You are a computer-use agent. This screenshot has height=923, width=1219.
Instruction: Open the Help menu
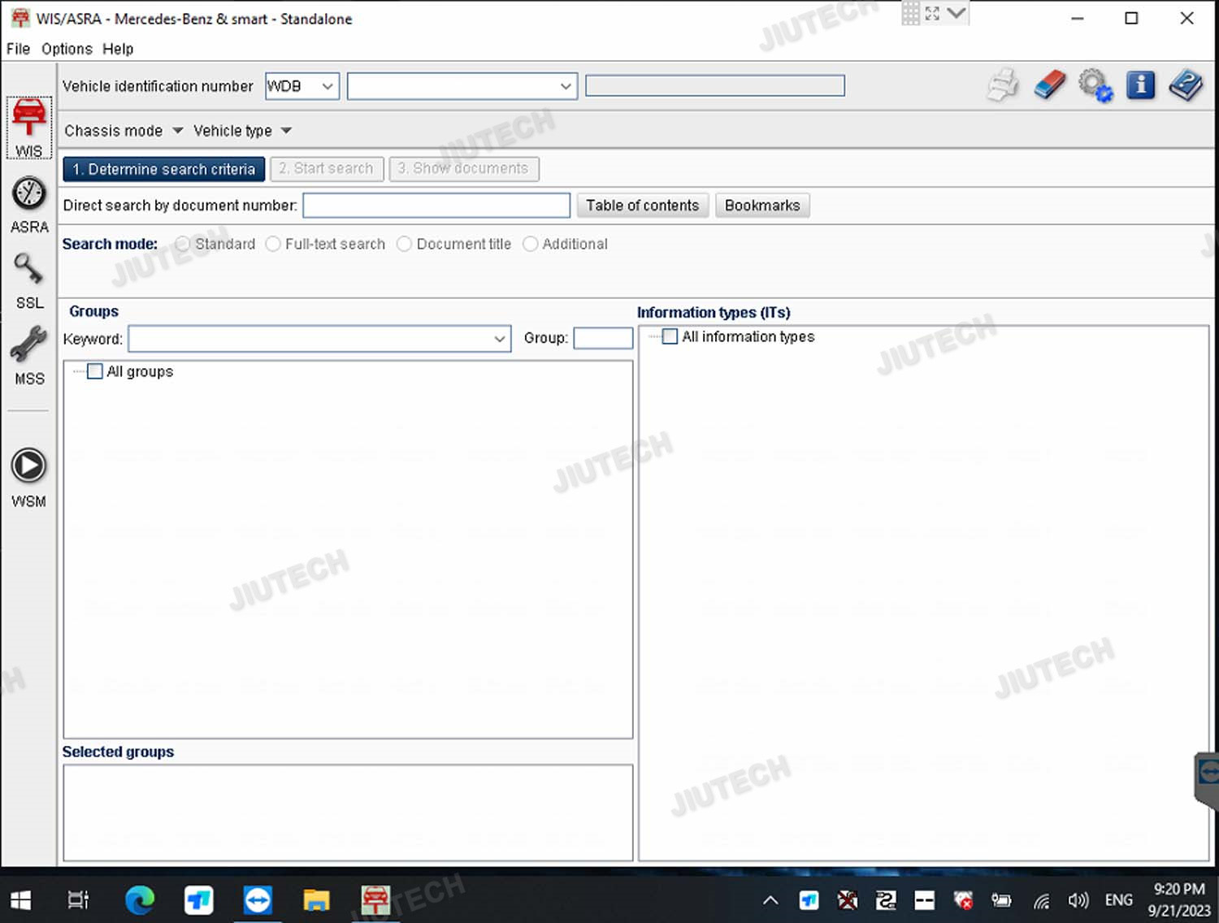pos(118,49)
